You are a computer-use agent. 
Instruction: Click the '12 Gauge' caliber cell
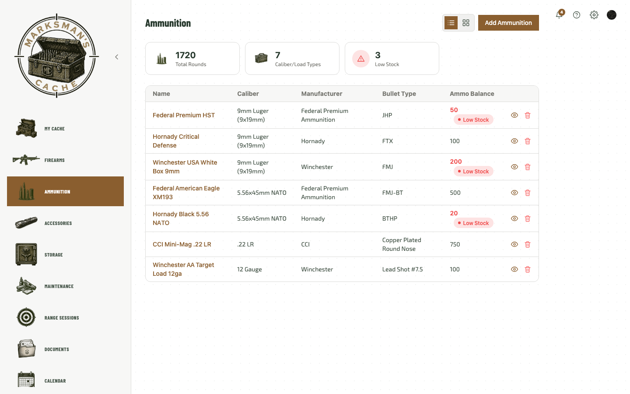coord(249,269)
